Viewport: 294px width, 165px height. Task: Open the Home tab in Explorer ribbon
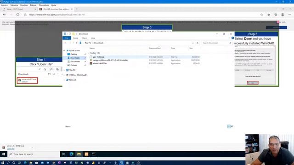pos(75,38)
